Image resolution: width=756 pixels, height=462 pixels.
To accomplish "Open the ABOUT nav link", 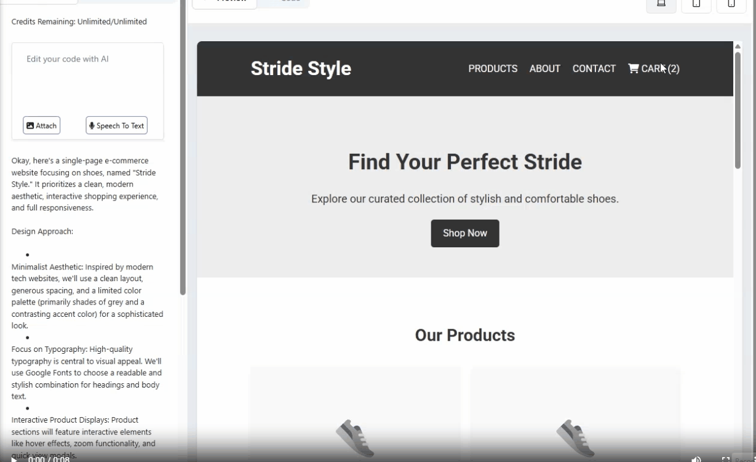I will [x=544, y=69].
